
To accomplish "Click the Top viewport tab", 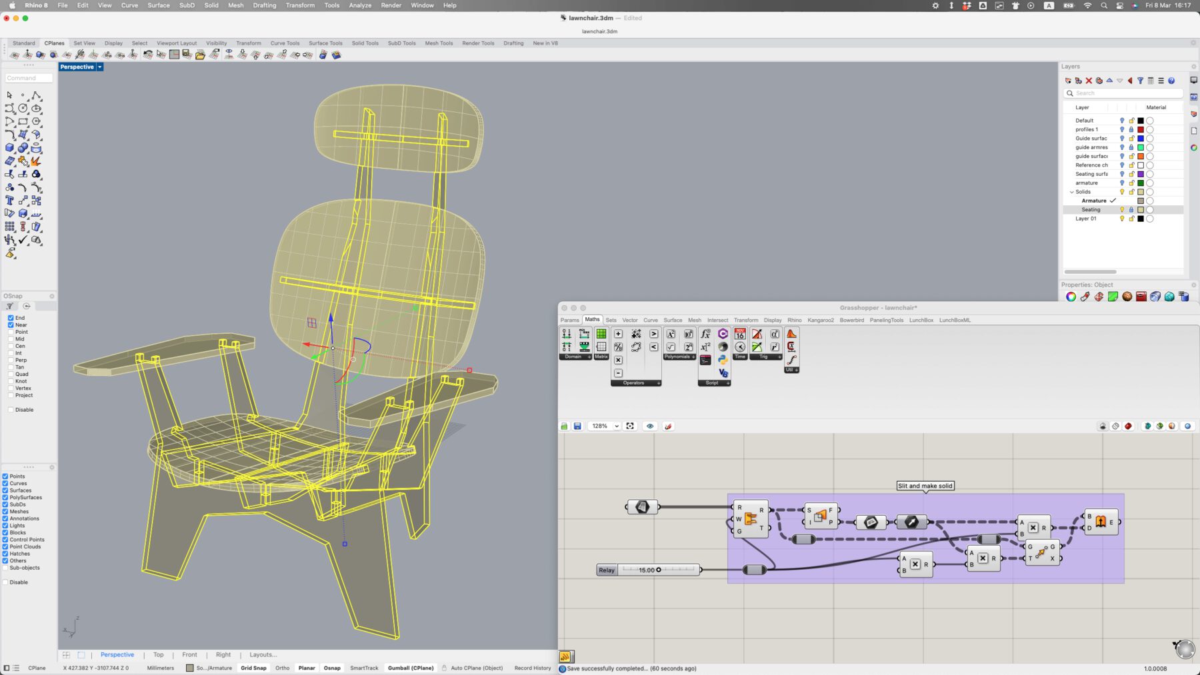I will click(158, 655).
